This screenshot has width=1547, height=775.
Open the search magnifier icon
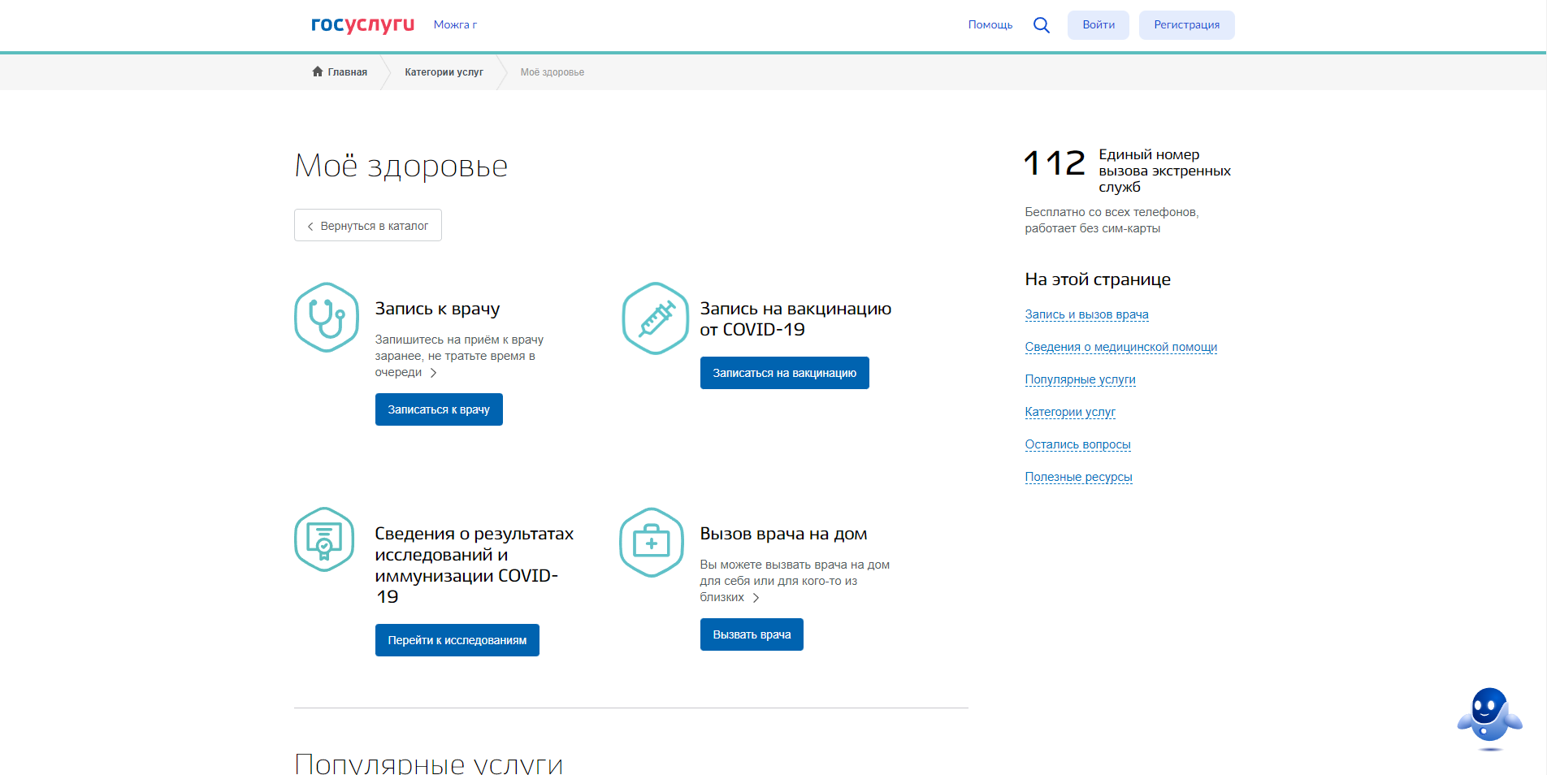click(x=1041, y=25)
